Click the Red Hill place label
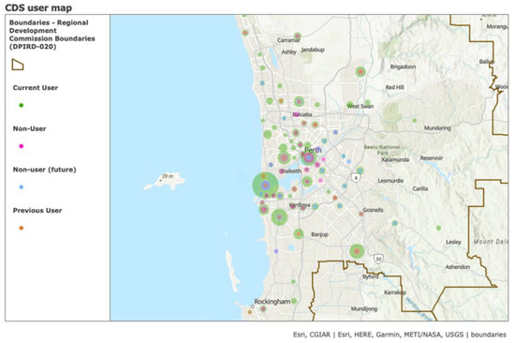The width and height of the screenshot is (515, 343). click(395, 87)
